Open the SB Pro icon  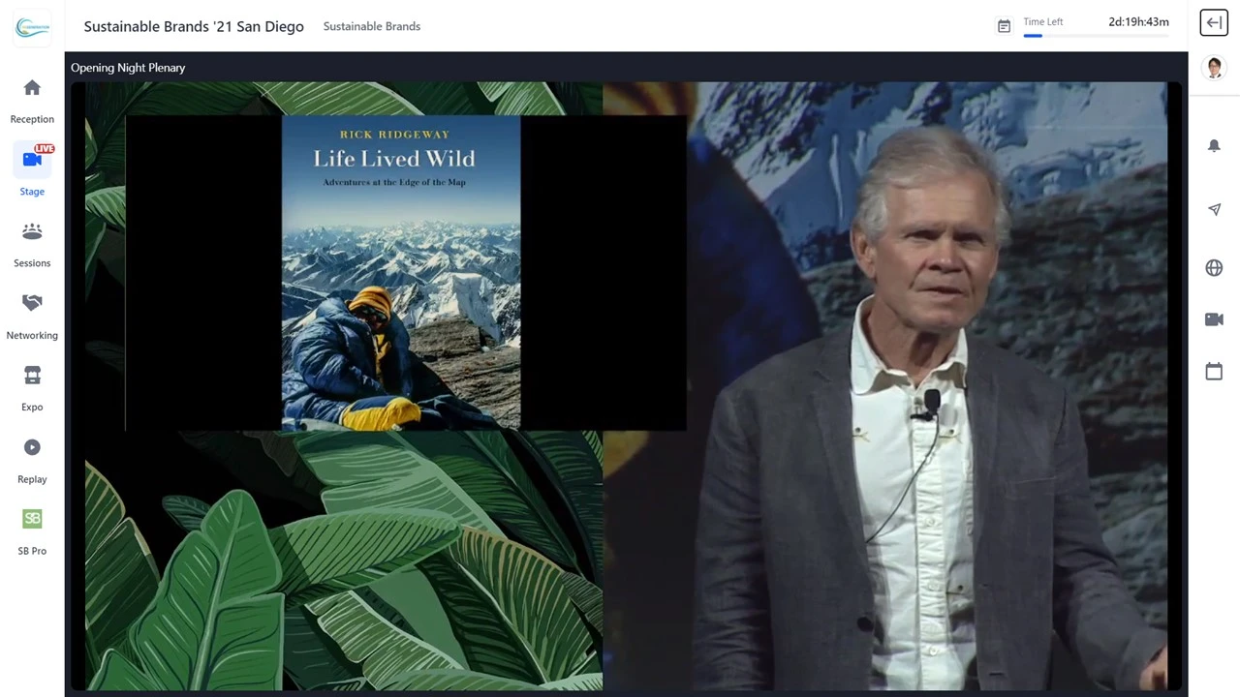(32, 519)
